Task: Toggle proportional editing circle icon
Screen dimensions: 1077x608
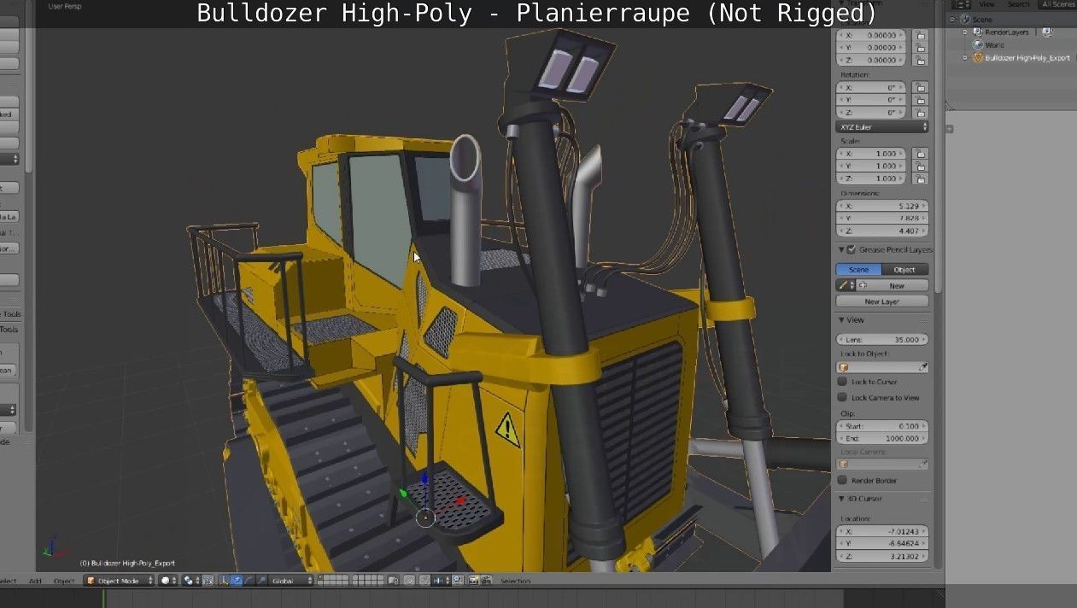Action: click(x=409, y=581)
